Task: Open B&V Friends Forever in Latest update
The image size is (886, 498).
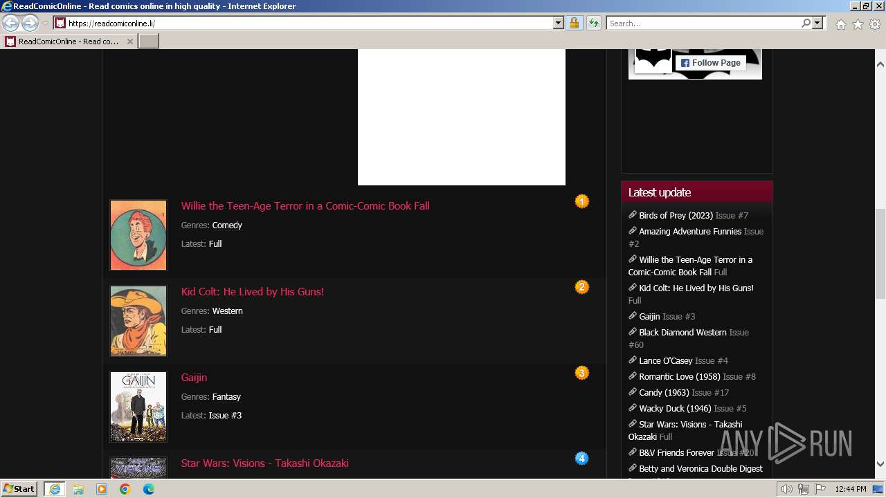Action: pos(676,452)
